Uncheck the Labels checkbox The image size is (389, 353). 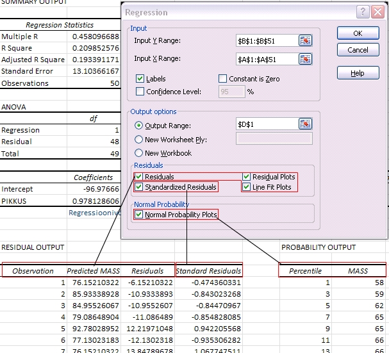pos(140,79)
